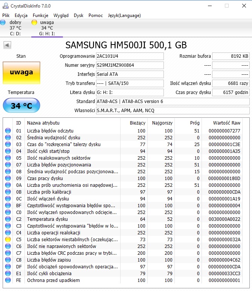Click the CrystalDiskInfo app icon in title bar
The image size is (252, 291).
coord(6,6)
